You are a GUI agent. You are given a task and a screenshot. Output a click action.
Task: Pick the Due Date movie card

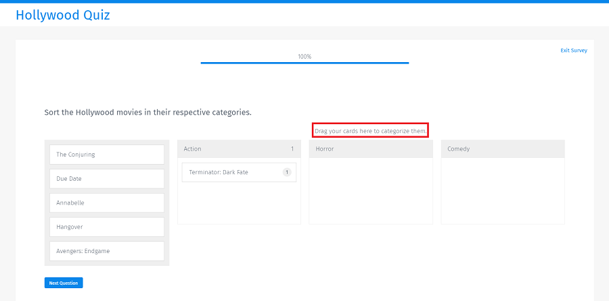click(107, 179)
